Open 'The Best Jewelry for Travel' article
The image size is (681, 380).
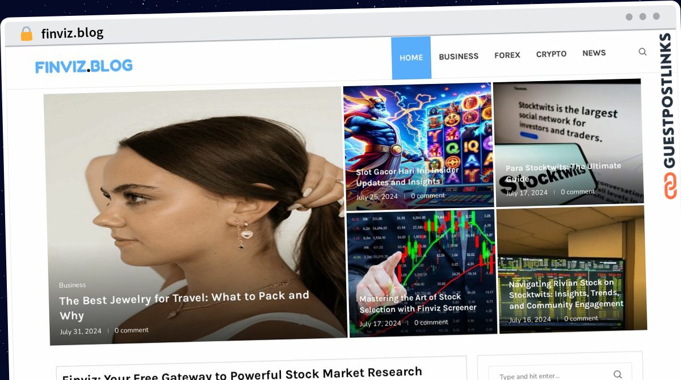pyautogui.click(x=185, y=306)
